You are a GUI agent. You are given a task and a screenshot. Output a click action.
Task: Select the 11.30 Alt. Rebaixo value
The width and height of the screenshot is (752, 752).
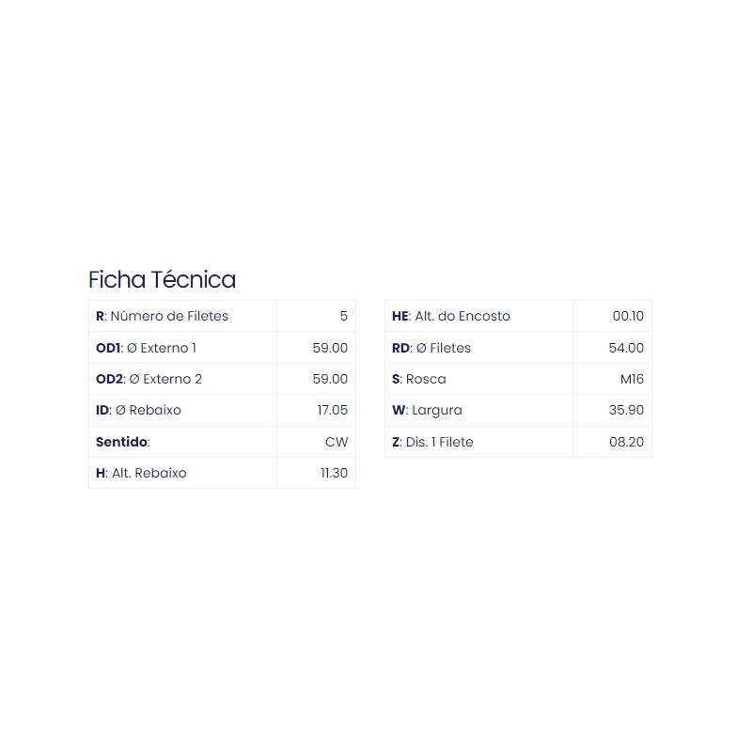point(334,474)
